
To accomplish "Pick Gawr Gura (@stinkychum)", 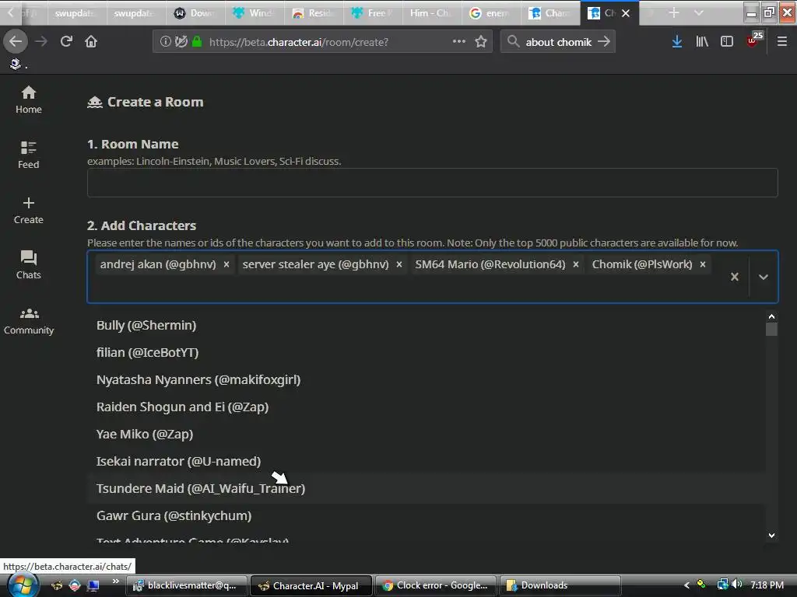I will point(426,515).
